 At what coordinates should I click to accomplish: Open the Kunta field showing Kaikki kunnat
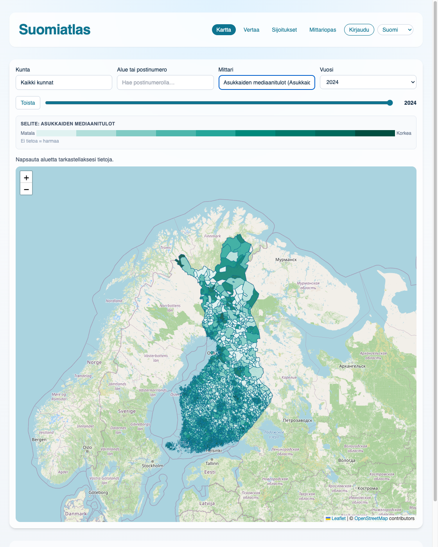(x=64, y=82)
